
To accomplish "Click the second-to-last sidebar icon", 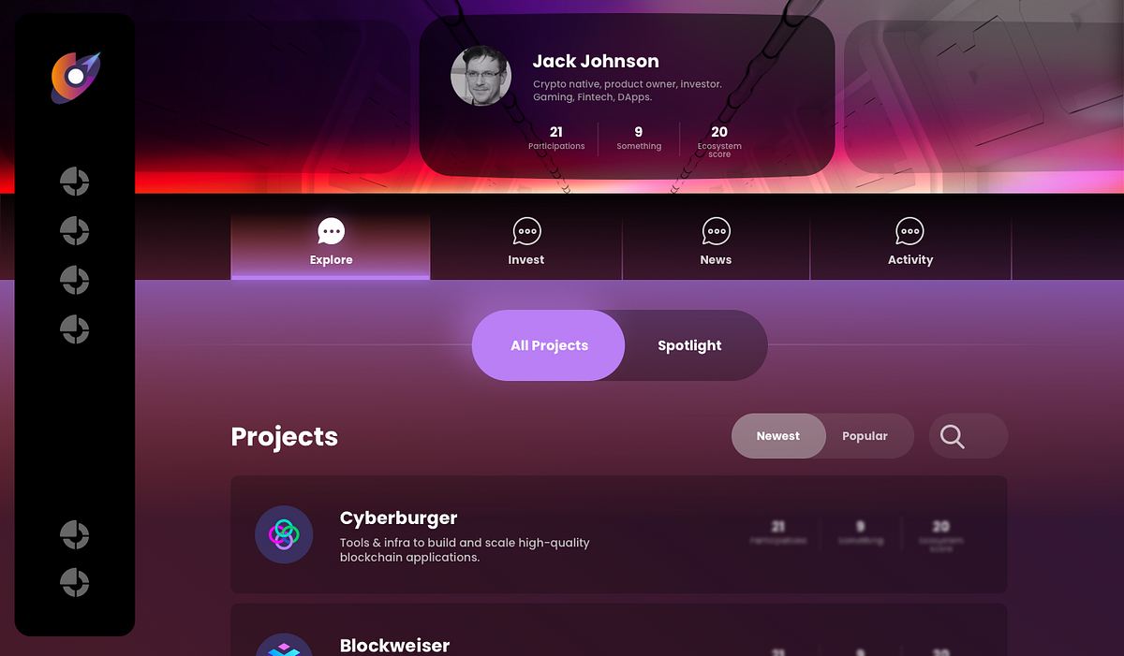I will click(75, 534).
